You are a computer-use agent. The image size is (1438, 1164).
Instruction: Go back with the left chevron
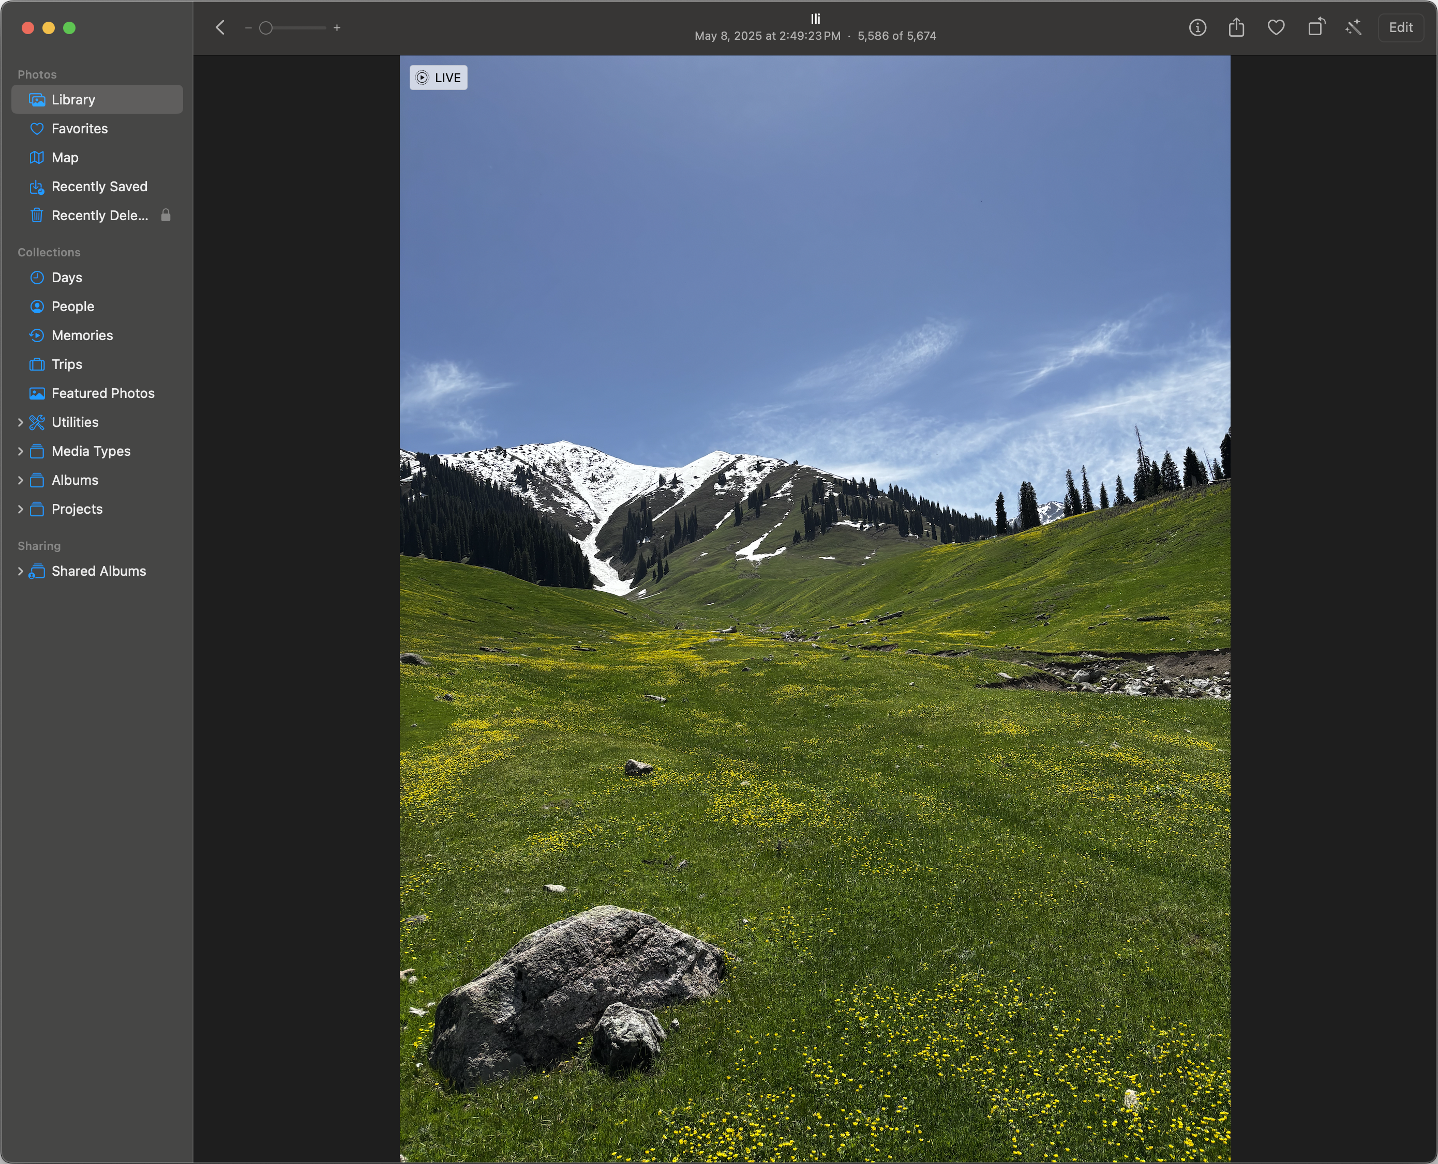[x=220, y=27]
